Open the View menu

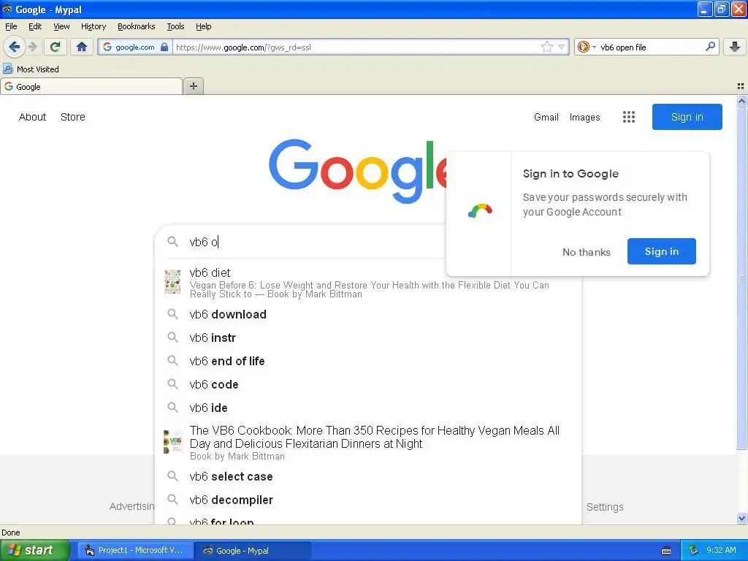pyautogui.click(x=61, y=26)
